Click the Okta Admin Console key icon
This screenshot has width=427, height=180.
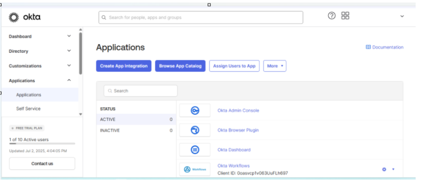195,111
